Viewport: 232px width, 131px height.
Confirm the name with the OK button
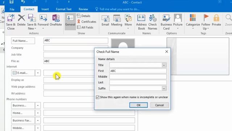pos(138,105)
